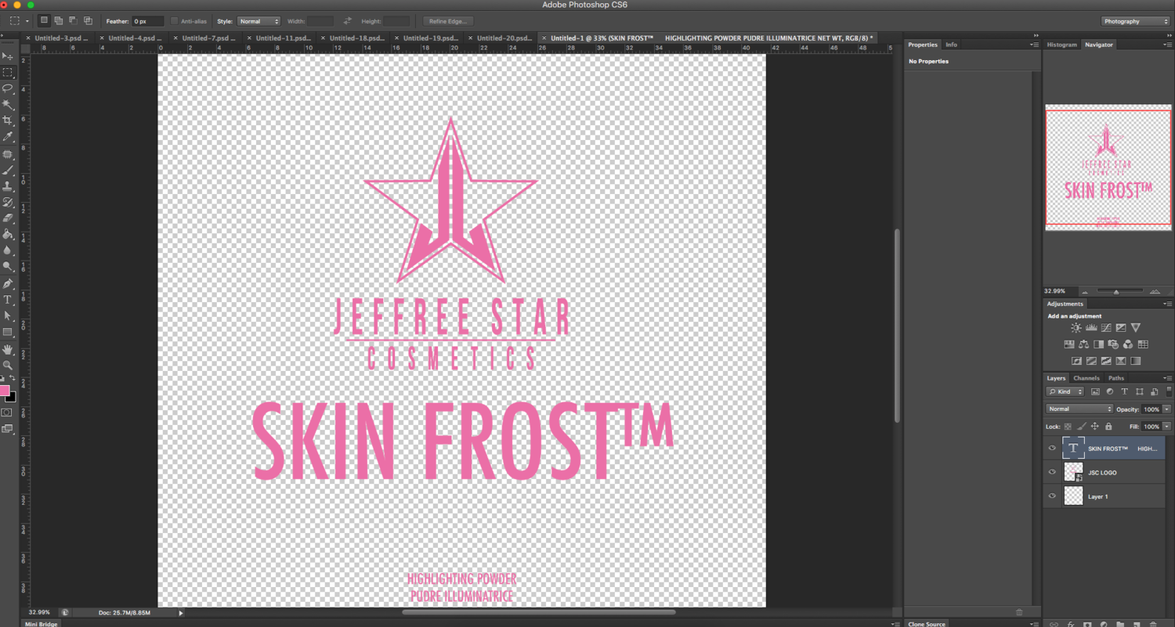Viewport: 1175px width, 627px height.
Task: Hide Layer 1 visibility eye
Action: (1052, 496)
